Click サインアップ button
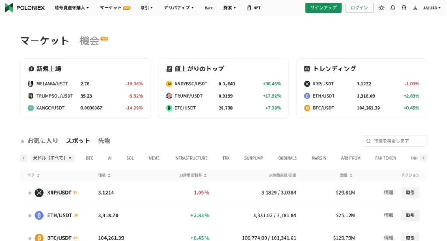447x241 pixels. 323,8
